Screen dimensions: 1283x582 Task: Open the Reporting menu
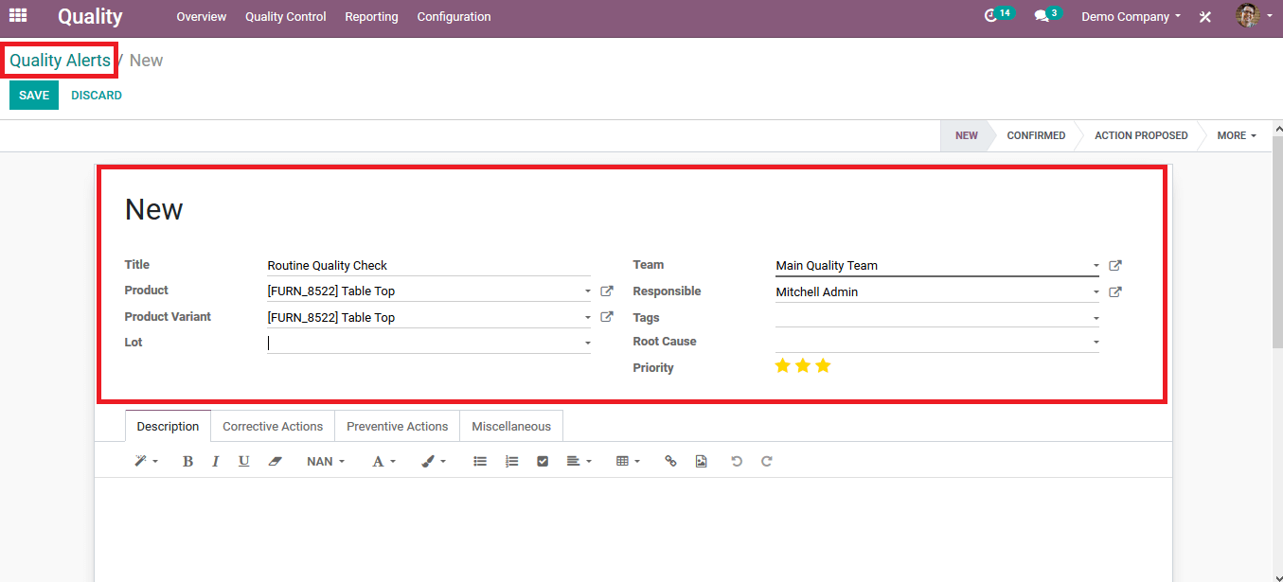click(x=371, y=17)
